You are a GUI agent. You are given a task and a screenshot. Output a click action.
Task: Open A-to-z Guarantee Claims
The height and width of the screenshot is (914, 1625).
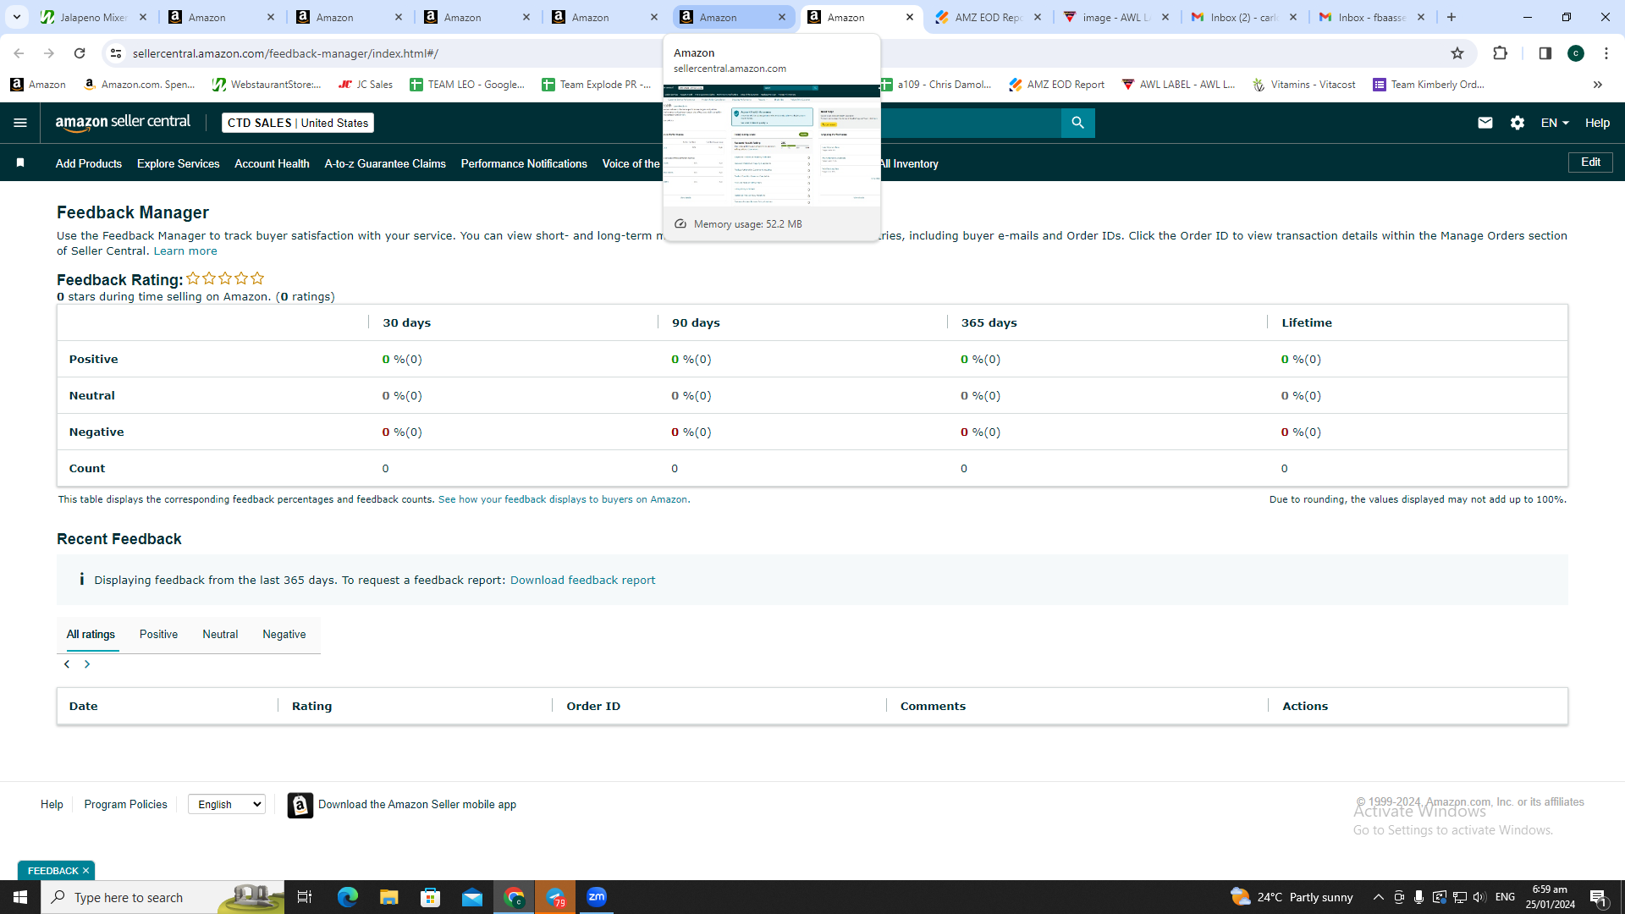coord(385,163)
